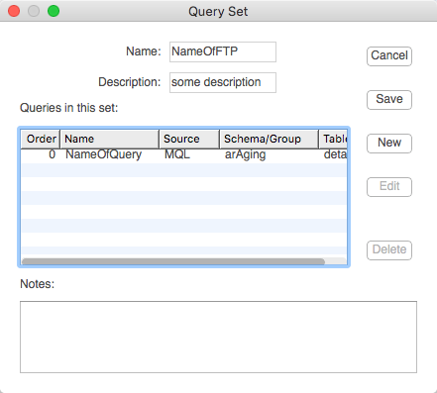
Task: Click the MQL source cell
Action: coord(177,154)
